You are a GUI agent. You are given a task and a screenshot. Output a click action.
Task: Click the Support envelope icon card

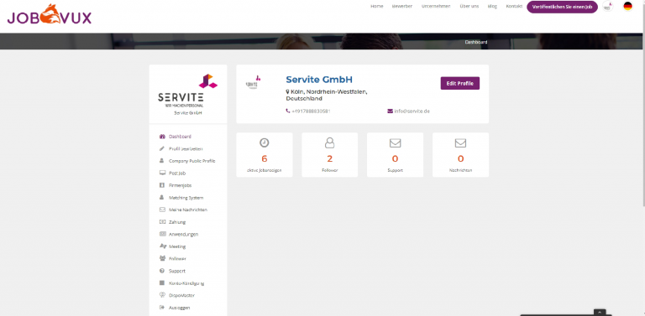click(395, 155)
